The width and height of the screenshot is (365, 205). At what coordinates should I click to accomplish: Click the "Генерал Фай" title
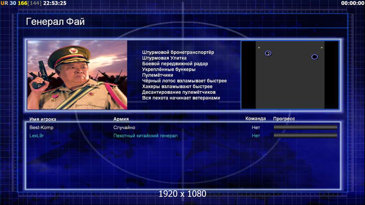pyautogui.click(x=55, y=22)
